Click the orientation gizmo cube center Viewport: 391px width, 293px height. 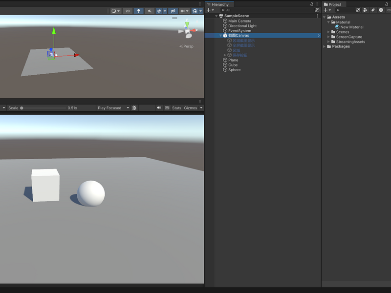tap(187, 31)
